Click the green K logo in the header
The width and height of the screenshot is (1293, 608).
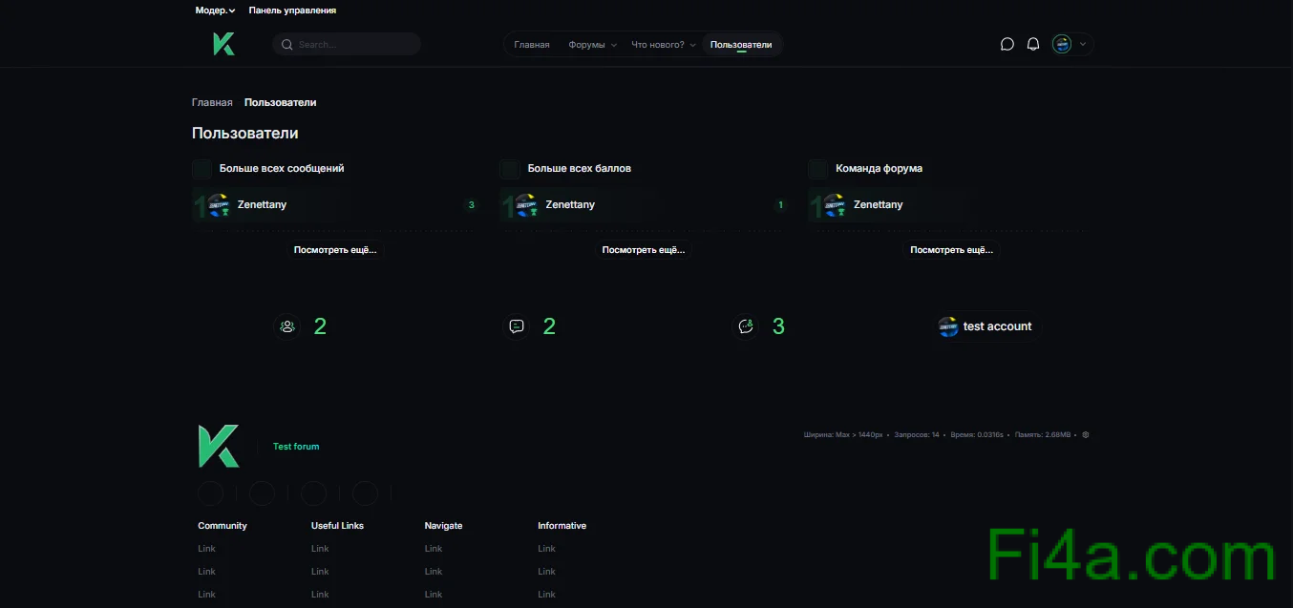coord(224,44)
